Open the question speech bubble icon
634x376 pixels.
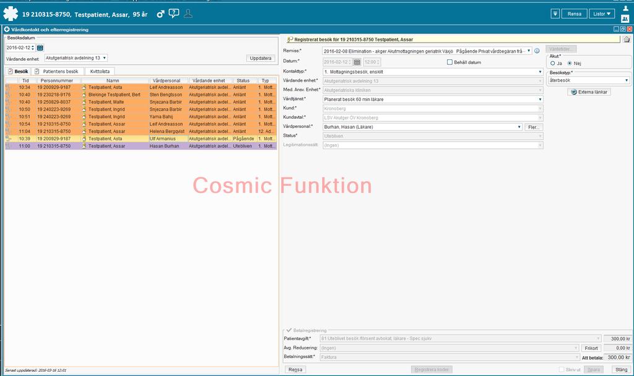click(174, 14)
